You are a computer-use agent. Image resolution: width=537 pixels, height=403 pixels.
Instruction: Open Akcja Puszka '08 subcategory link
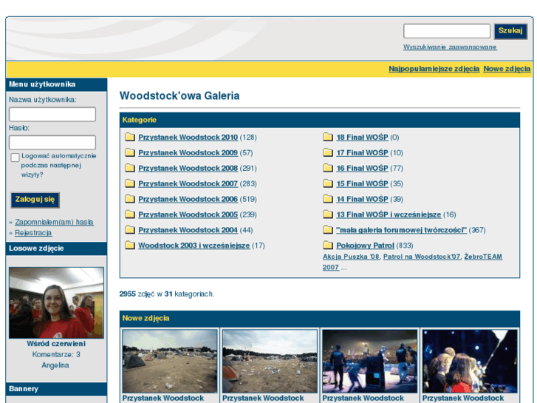(x=351, y=257)
